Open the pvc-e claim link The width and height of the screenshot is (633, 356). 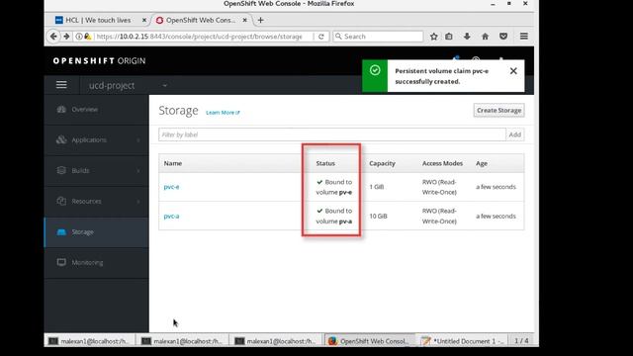(x=171, y=187)
